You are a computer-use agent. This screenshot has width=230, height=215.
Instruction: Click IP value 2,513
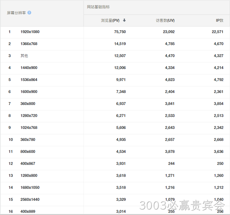[x=219, y=116]
